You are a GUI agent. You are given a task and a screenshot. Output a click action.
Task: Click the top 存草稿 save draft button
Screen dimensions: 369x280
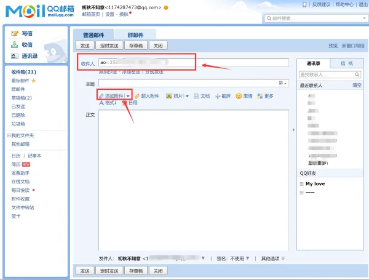tap(136, 46)
